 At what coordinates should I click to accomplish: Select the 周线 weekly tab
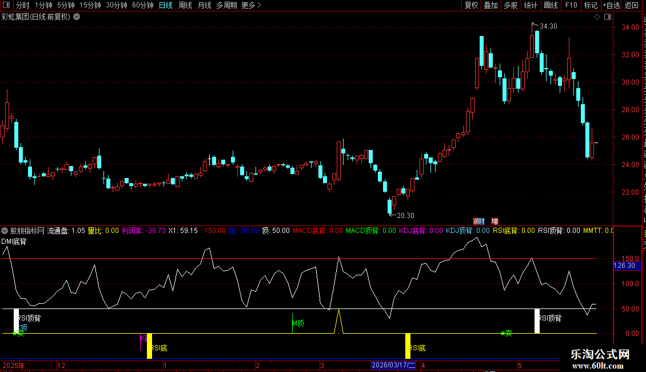(185, 5)
